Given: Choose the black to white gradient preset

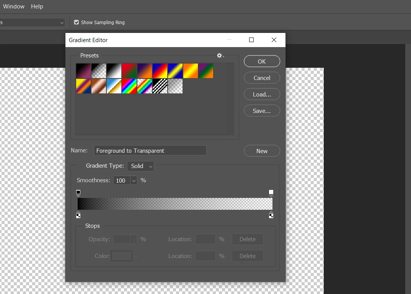Looking at the screenshot, I should [x=114, y=71].
